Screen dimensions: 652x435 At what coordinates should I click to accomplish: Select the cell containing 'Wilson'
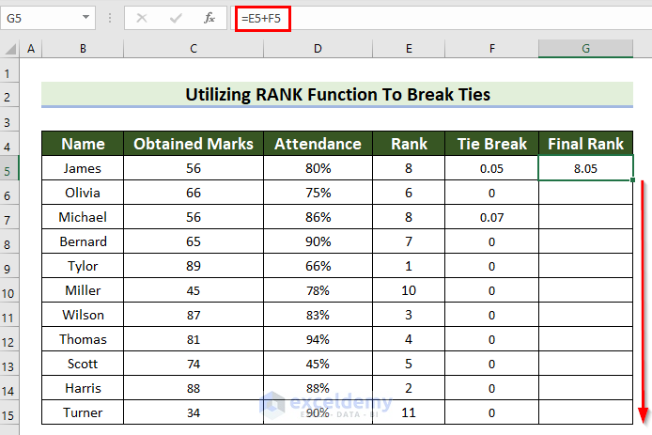83,315
